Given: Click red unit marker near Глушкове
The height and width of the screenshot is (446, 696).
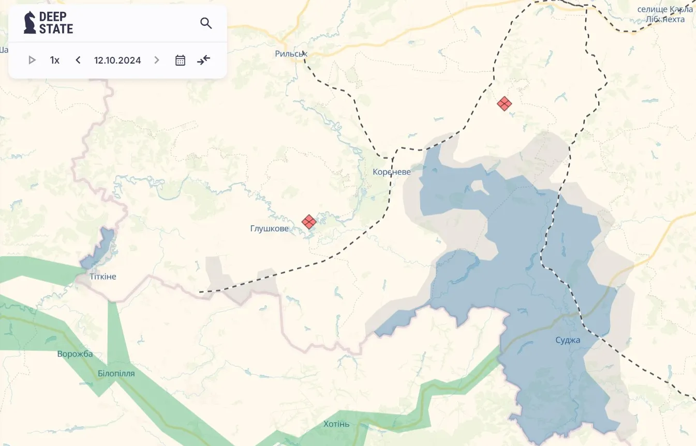Looking at the screenshot, I should 309,222.
